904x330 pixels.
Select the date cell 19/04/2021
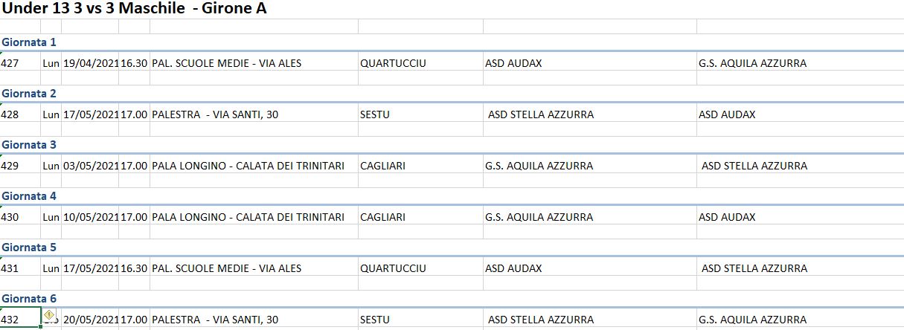coord(91,63)
